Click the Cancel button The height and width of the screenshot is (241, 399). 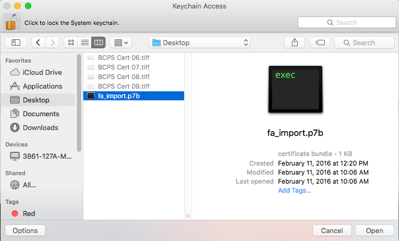click(332, 230)
